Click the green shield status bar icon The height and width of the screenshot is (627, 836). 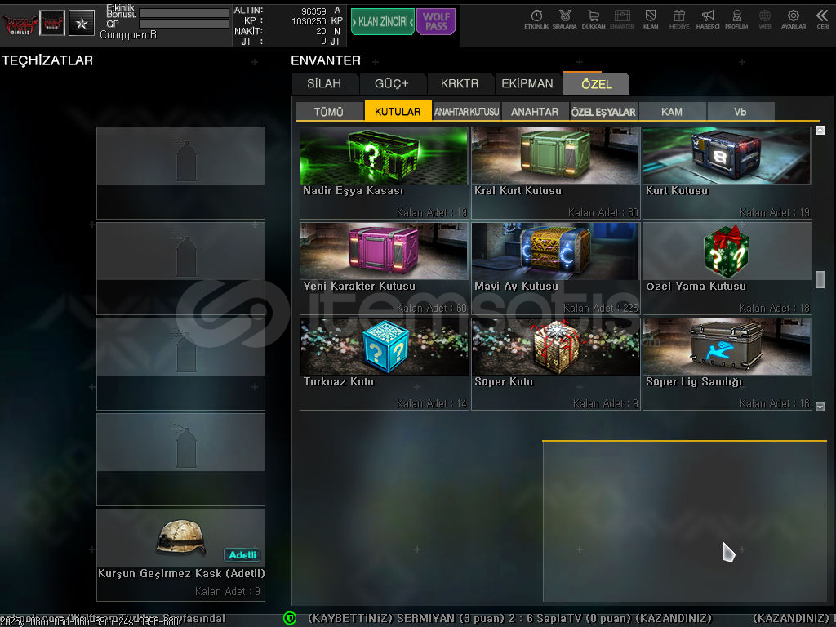(x=290, y=619)
